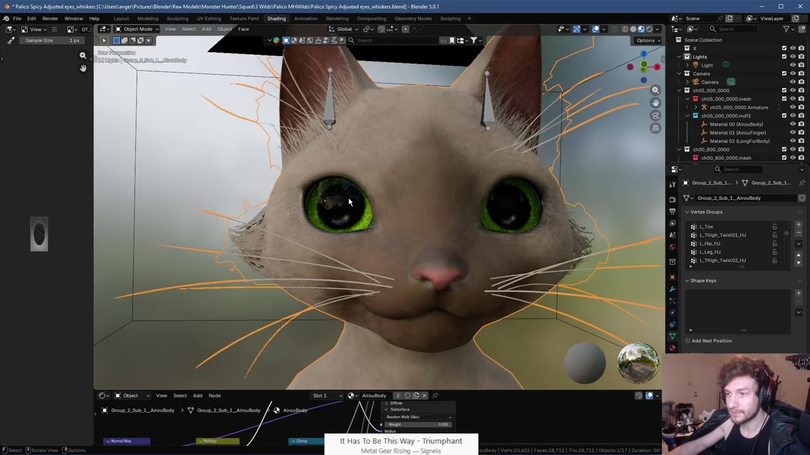
Task: Open the World properties tab
Action: (x=672, y=247)
